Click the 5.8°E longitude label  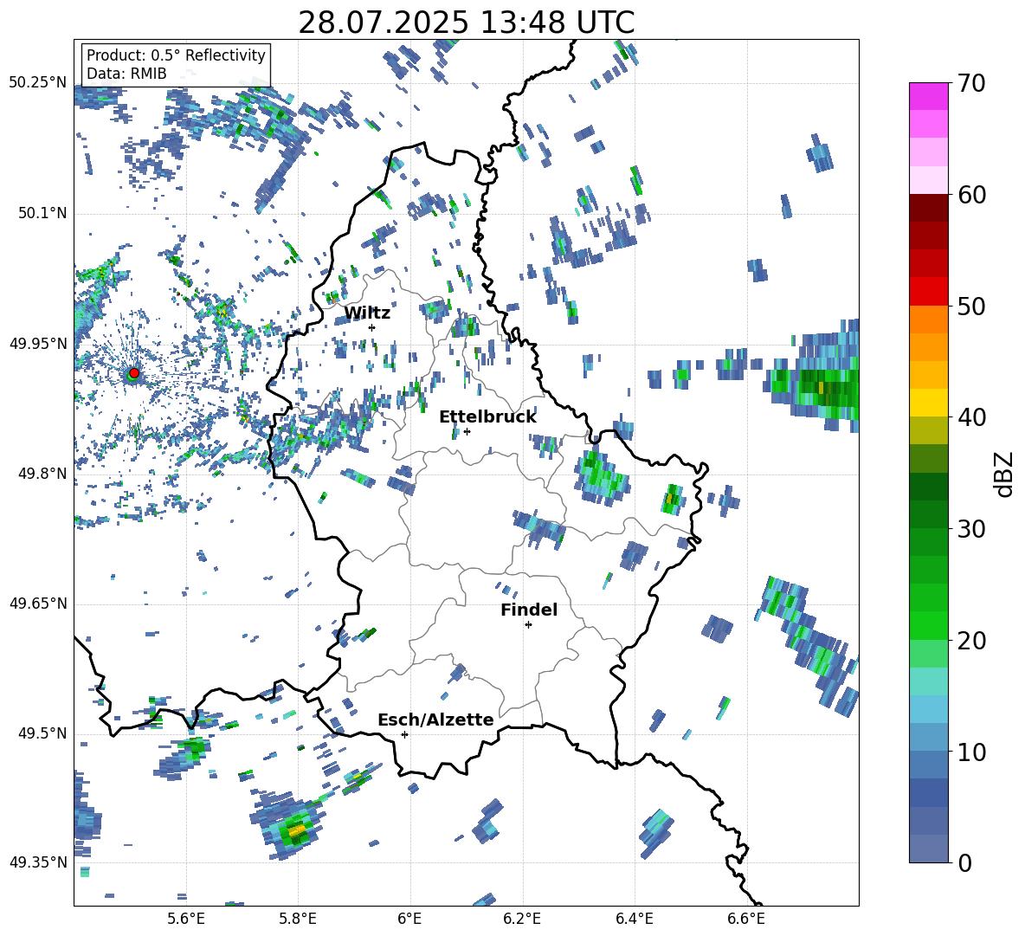pyautogui.click(x=298, y=919)
